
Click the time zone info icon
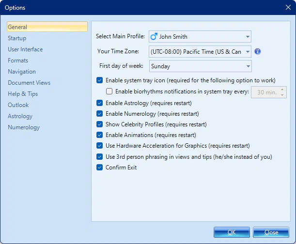click(258, 51)
